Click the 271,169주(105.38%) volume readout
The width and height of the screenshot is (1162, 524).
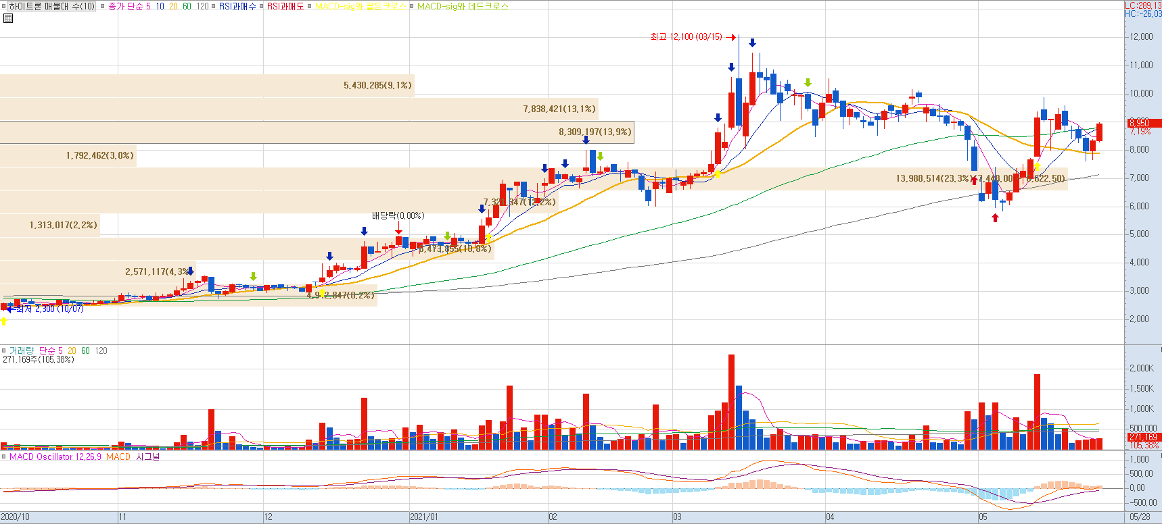39,360
